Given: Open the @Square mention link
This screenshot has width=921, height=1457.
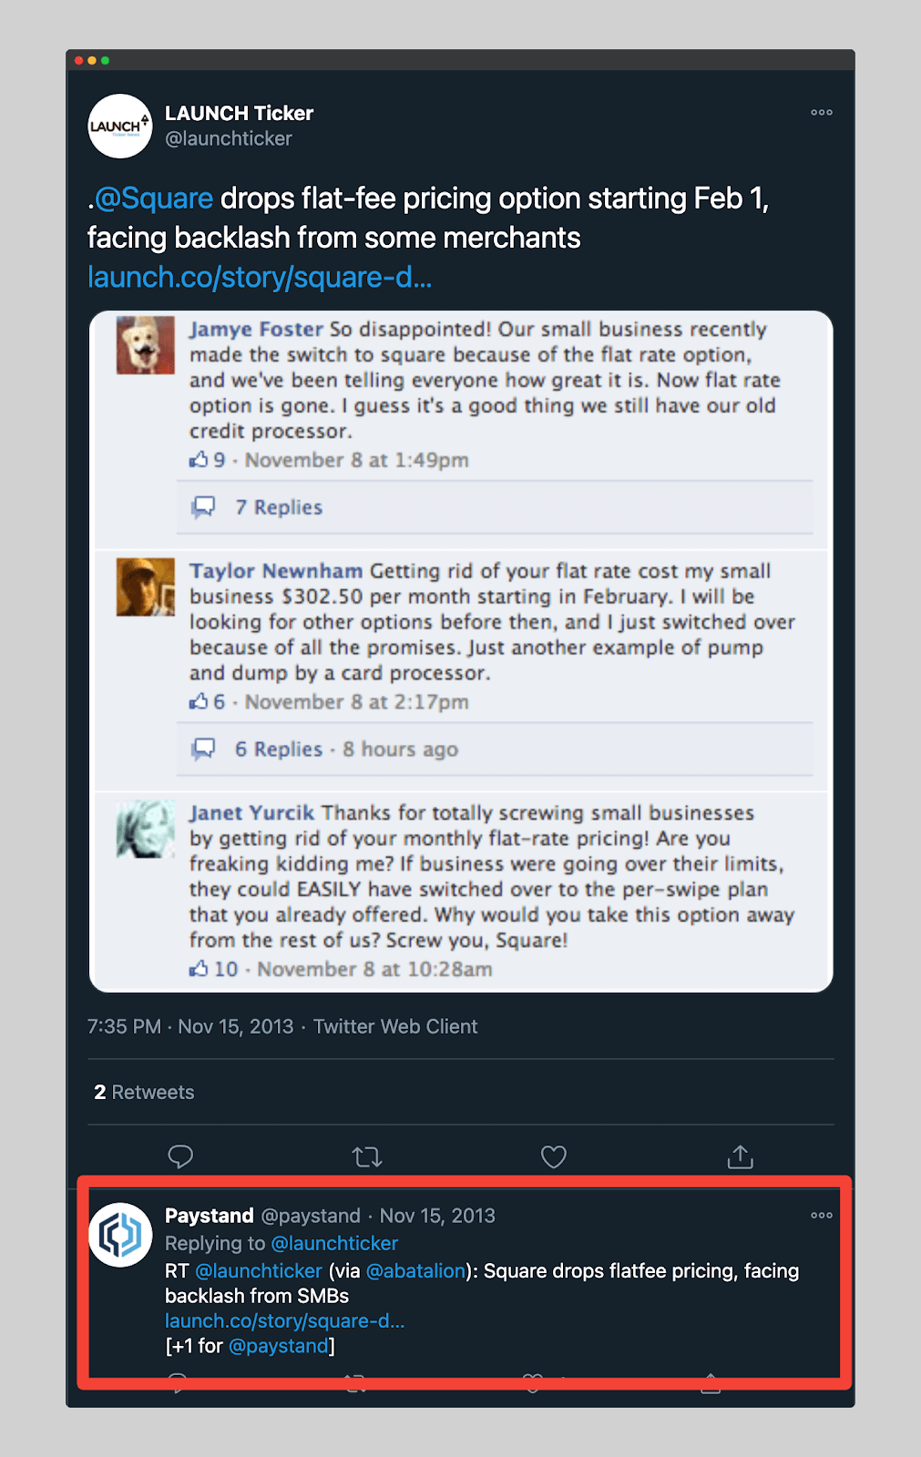Looking at the screenshot, I should click(x=153, y=199).
